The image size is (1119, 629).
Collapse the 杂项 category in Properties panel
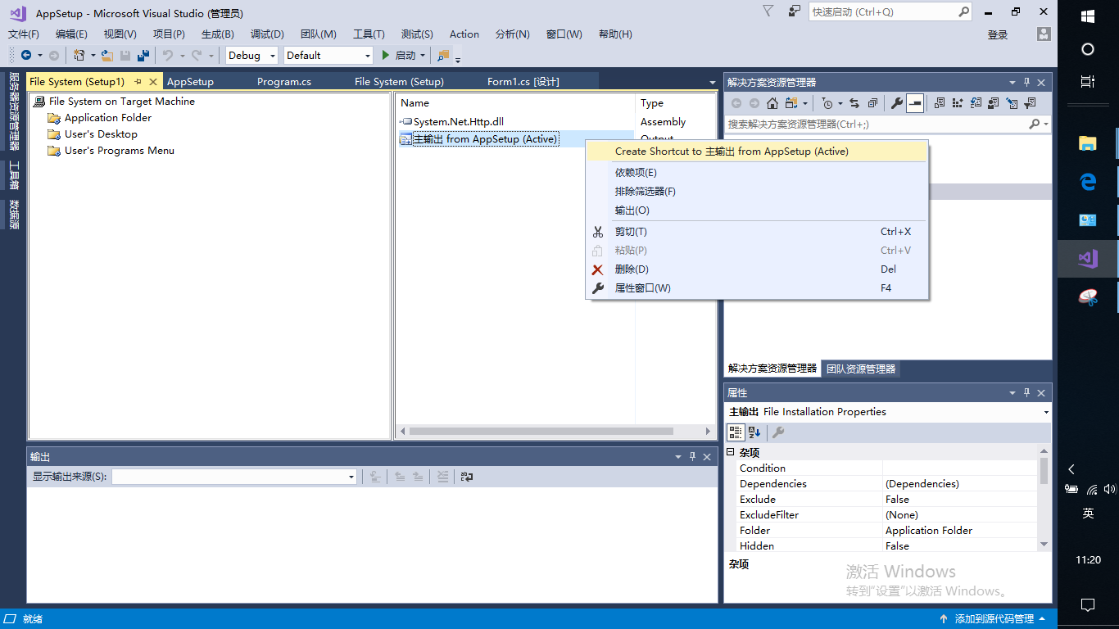pos(730,450)
